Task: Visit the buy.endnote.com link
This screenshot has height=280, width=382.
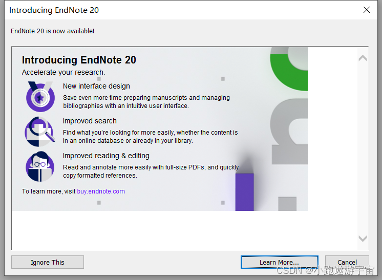Action: pos(101,191)
